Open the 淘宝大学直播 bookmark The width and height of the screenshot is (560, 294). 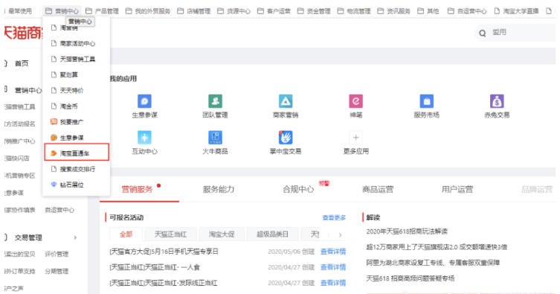pyautogui.click(x=516, y=11)
